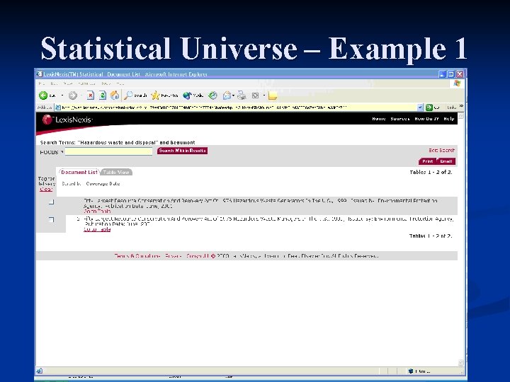Click the vertical scrollbar down arrow
The height and width of the screenshot is (382, 510).
coord(461,362)
